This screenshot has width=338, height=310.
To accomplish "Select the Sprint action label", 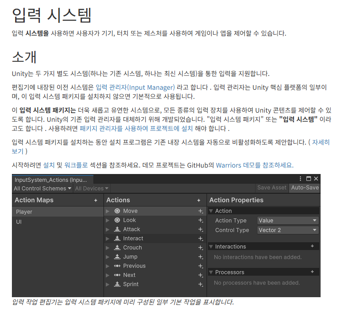I will 131,284.
